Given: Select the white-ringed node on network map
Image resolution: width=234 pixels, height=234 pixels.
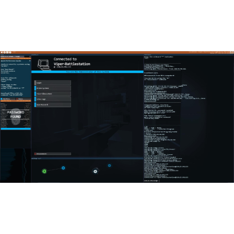Looking at the screenshot, I should (95, 171).
